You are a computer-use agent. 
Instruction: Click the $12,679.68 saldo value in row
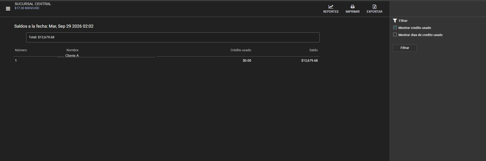click(309, 61)
